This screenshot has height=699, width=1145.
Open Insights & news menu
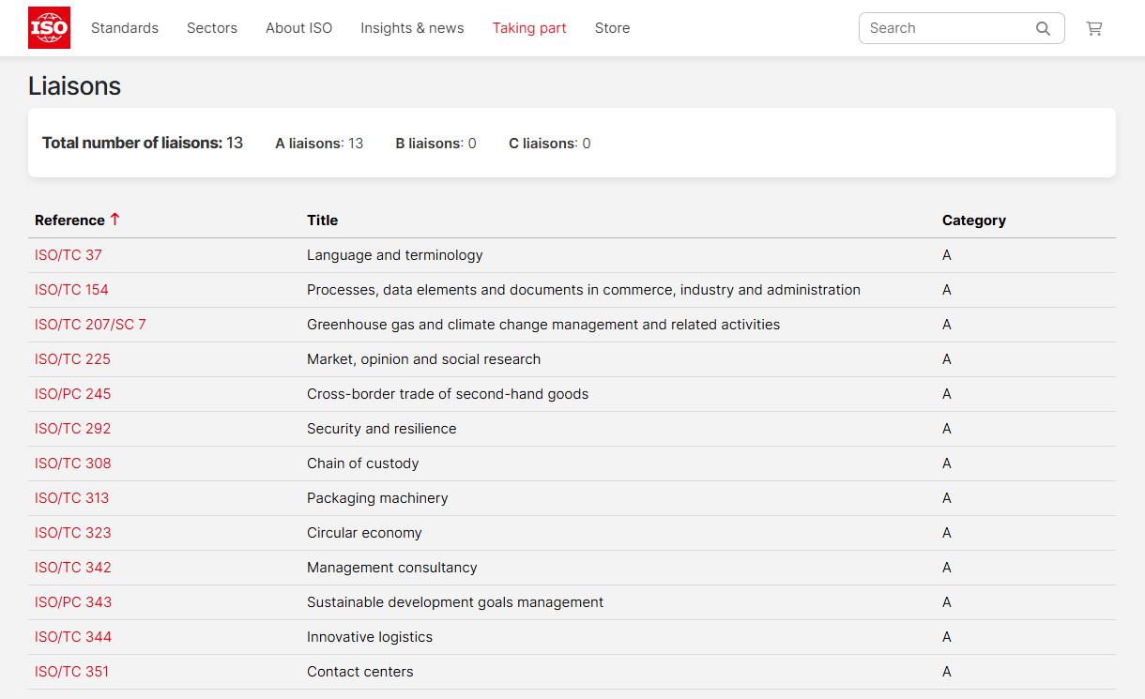[412, 28]
